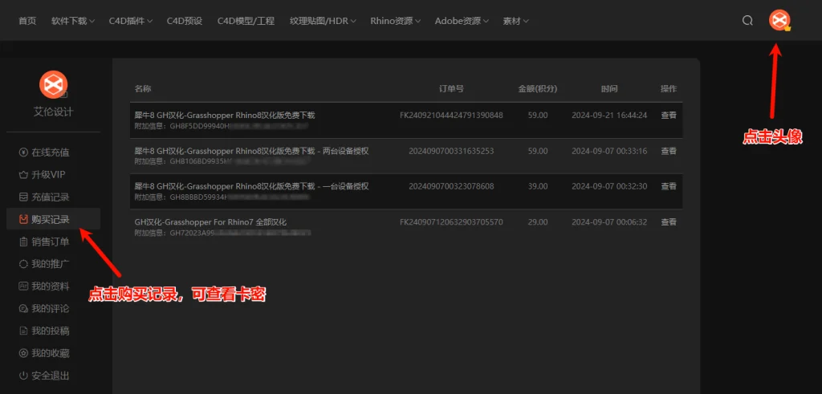The image size is (822, 394).
Task: Click 查看 for the 00:33:16 order
Action: [669, 151]
